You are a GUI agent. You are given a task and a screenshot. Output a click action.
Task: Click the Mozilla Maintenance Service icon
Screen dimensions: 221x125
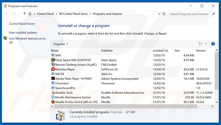point(53,97)
